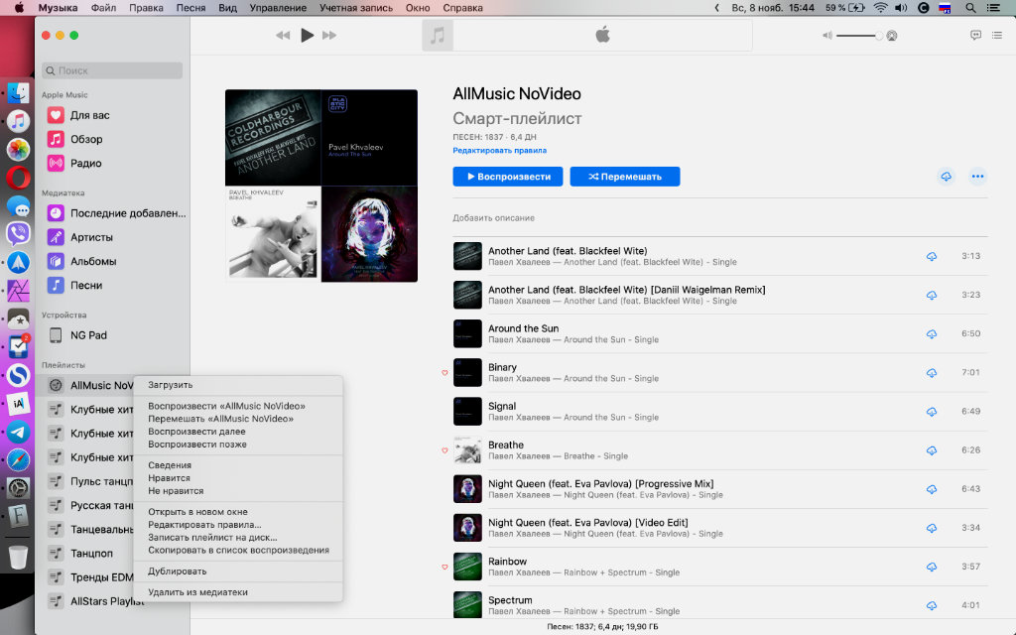Show Артисты library view

tap(112, 237)
